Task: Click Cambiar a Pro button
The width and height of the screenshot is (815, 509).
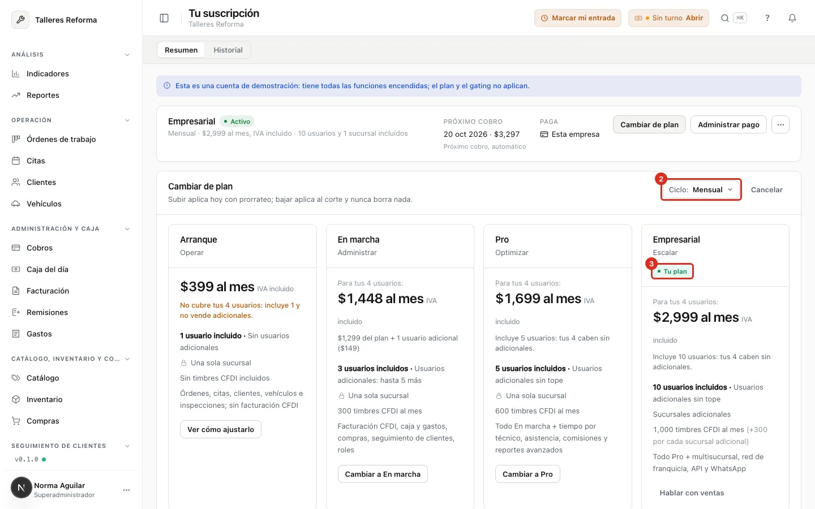Action: tap(527, 474)
